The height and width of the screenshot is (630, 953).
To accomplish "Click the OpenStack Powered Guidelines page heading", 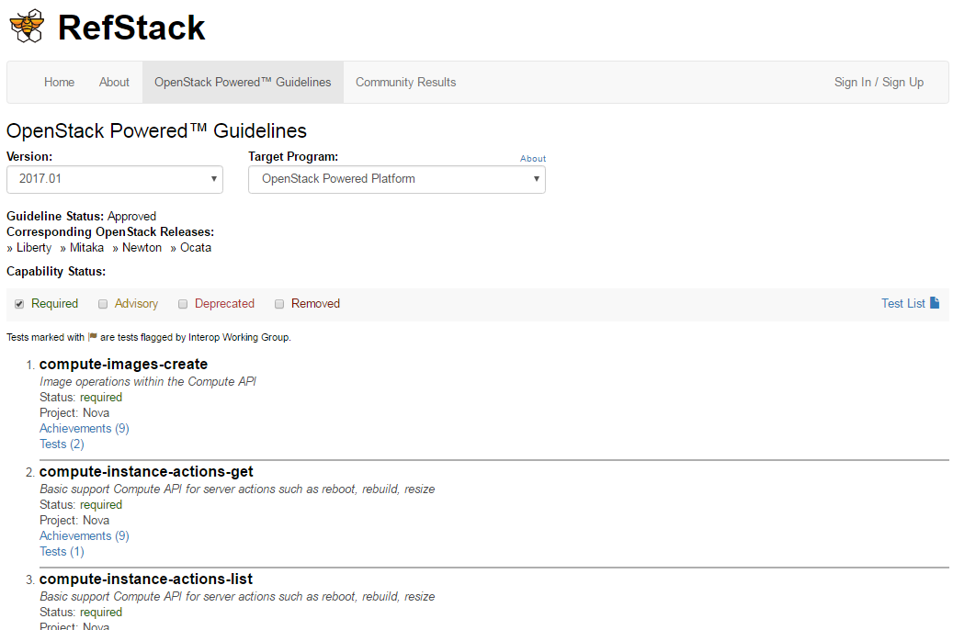I will click(x=157, y=130).
